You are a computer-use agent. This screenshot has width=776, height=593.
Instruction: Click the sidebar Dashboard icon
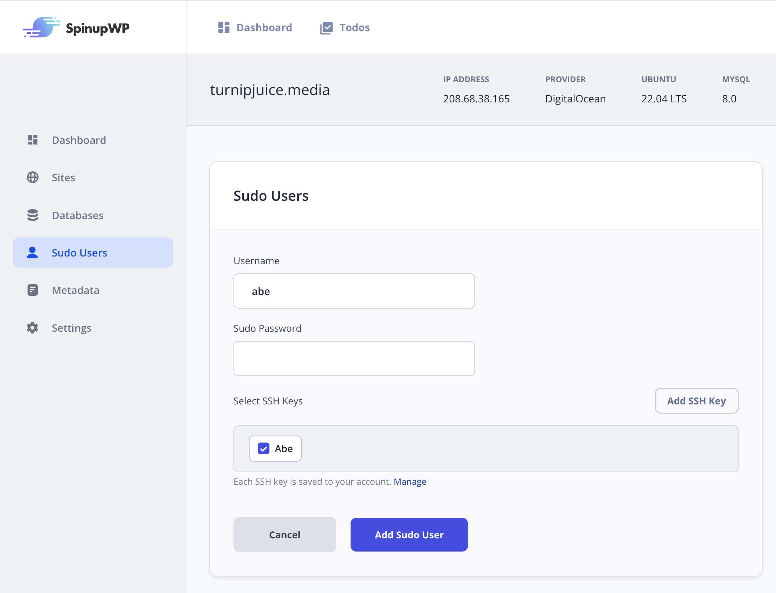click(33, 140)
